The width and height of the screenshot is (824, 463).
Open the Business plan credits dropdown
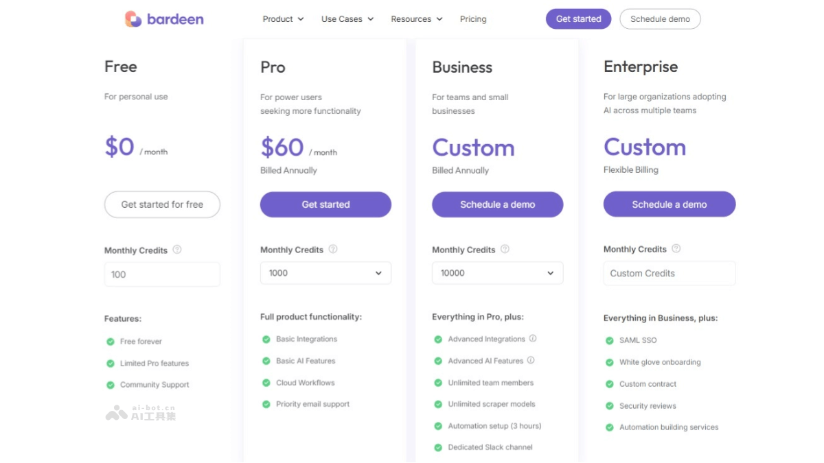497,273
